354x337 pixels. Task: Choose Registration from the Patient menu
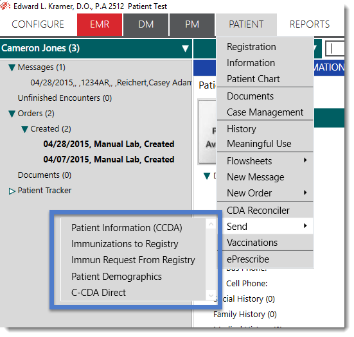pyautogui.click(x=265, y=47)
